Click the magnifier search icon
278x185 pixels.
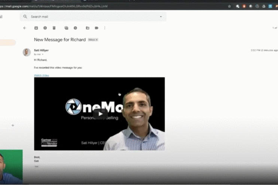(x=25, y=16)
